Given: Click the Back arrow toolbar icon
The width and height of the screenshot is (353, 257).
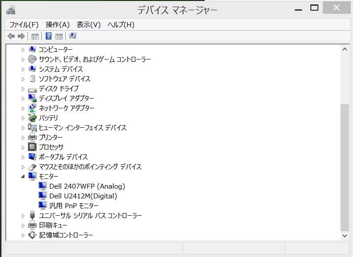Looking at the screenshot, I should click(x=11, y=36).
